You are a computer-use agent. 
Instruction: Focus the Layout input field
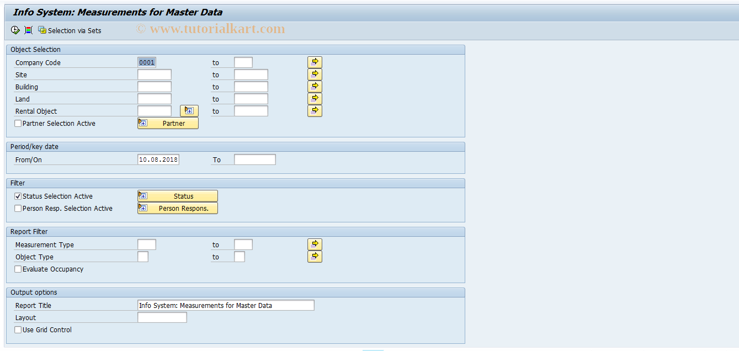[162, 317]
